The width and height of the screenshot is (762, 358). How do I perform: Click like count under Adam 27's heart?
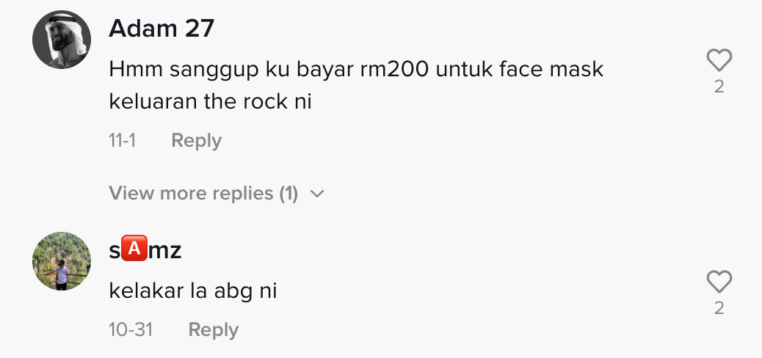coord(719,87)
